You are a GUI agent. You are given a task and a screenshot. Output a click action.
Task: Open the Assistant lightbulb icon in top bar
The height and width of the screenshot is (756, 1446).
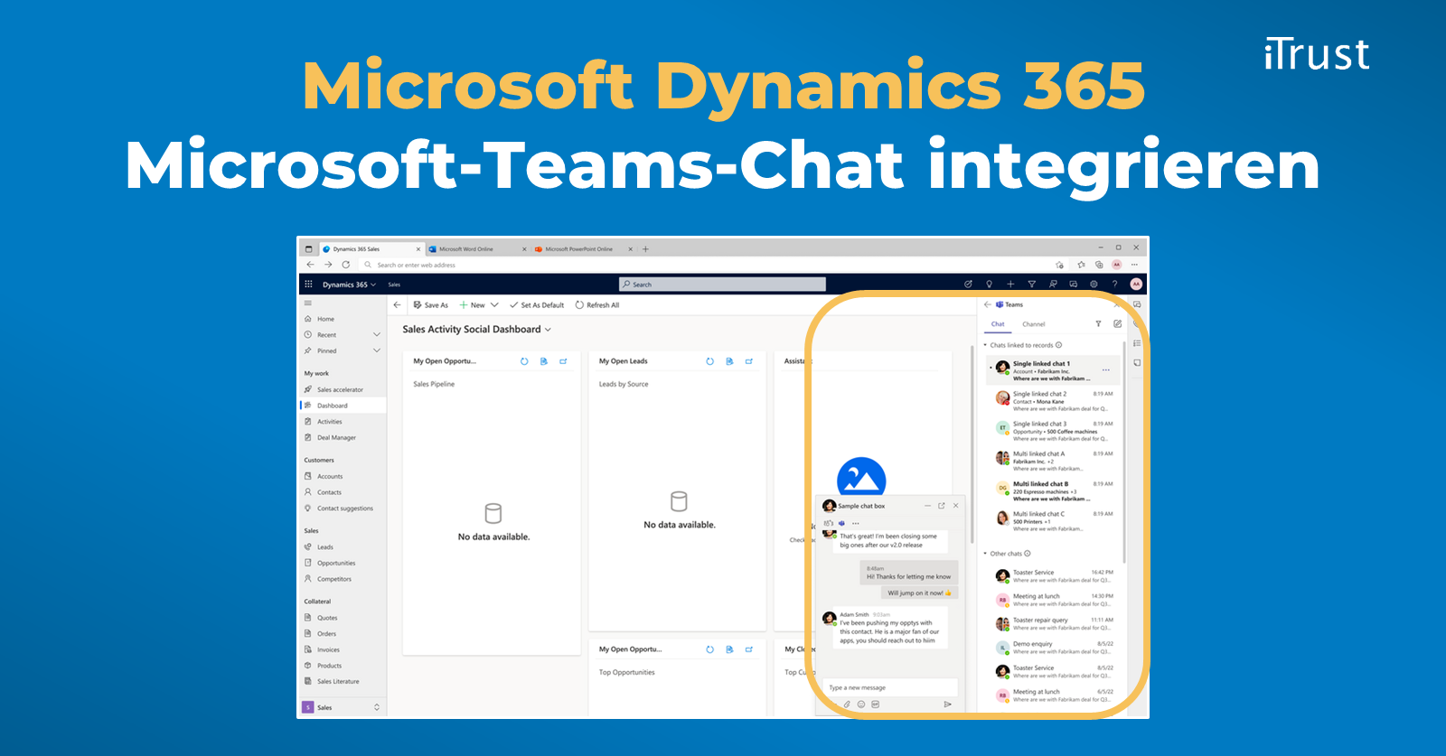[989, 285]
